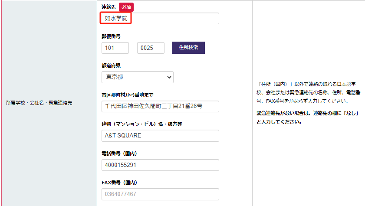Click the 所属学校・会社名・緊急連絡先 row label
The height and width of the screenshot is (206, 365).
click(x=39, y=103)
